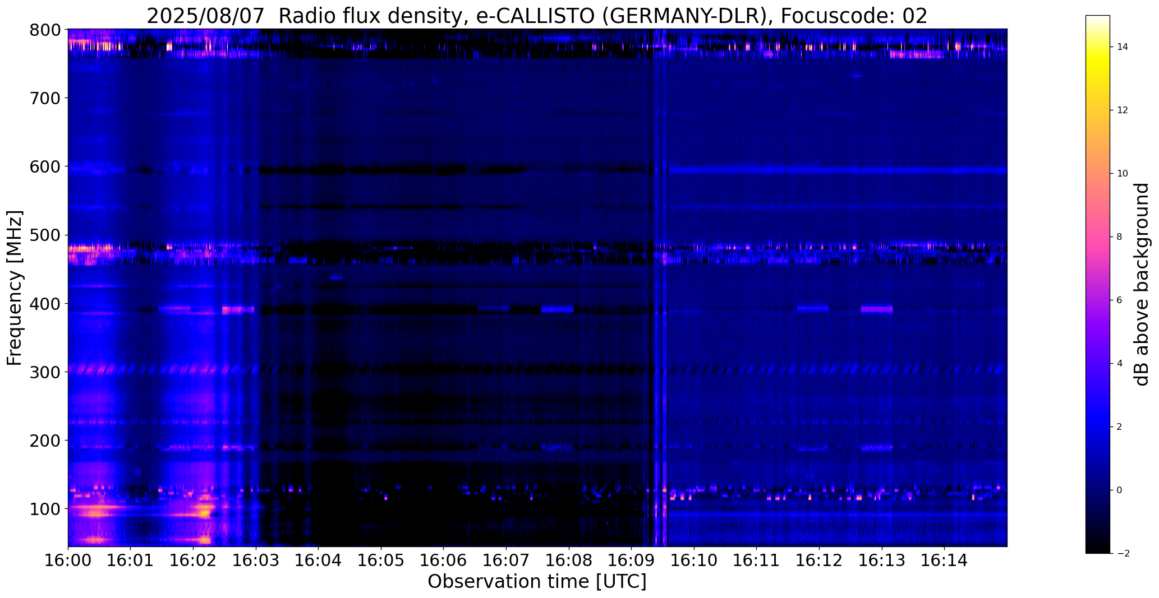This screenshot has height=598, width=1159.
Task: Click the colorbar tick label 0
Action: (x=1119, y=490)
